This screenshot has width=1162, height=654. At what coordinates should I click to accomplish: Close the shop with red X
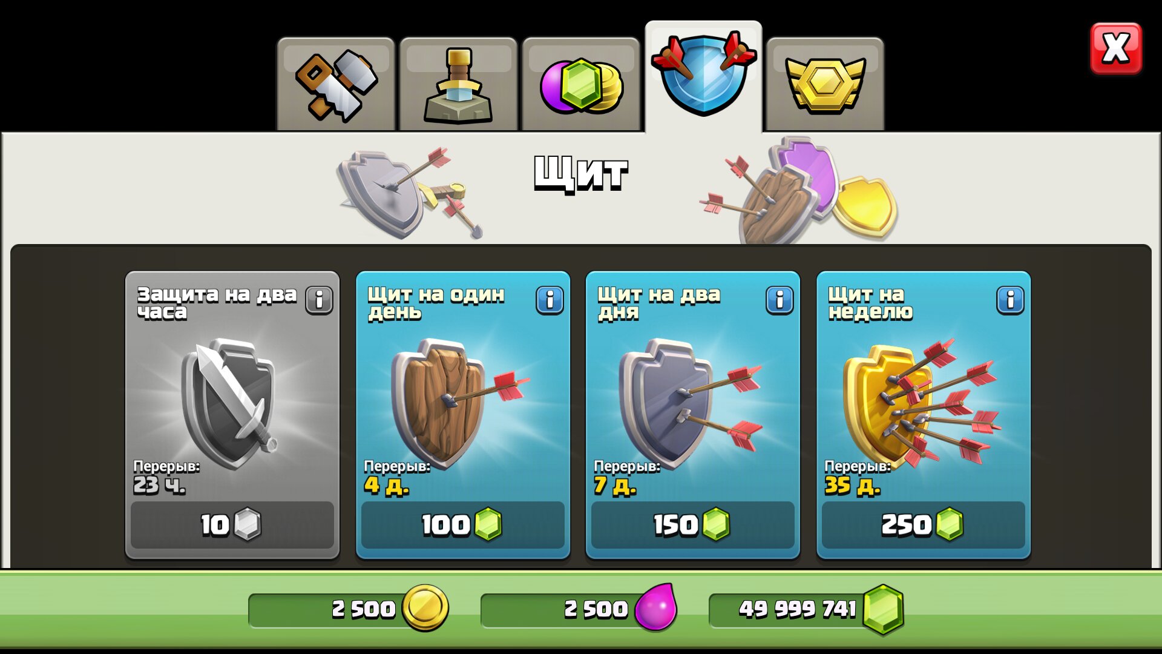click(1116, 48)
